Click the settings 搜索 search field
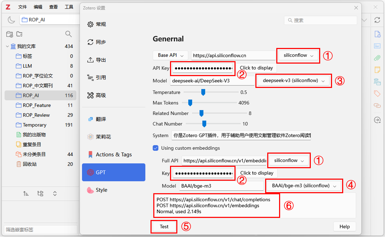The image size is (385, 237). pyautogui.click(x=321, y=20)
